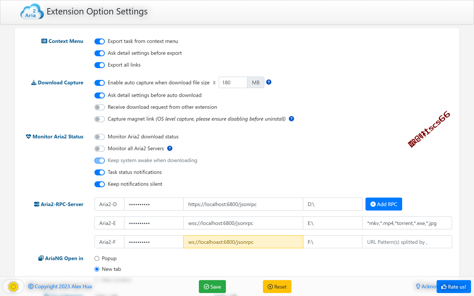Toggle Ask detail settings before auto download
This screenshot has height=296, width=474.
tap(100, 95)
